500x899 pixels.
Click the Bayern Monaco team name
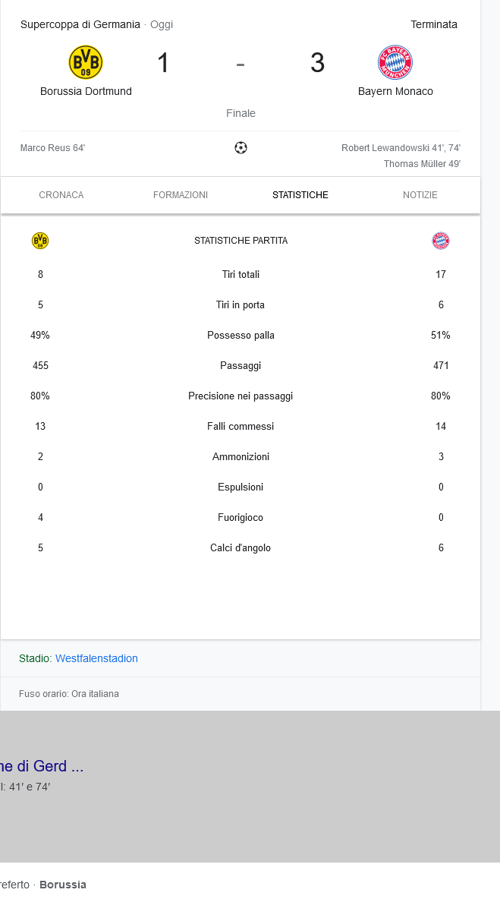pyautogui.click(x=395, y=91)
